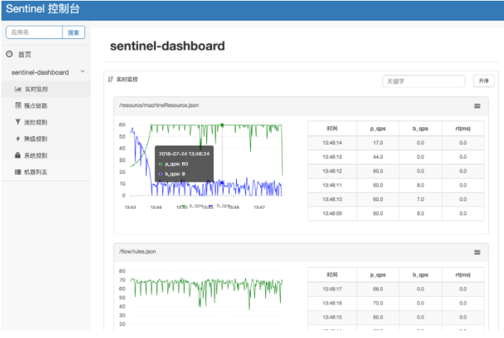This screenshot has height=338, width=504.
Task: Click the filter funnel icon for 流控规则
Action: (x=18, y=121)
